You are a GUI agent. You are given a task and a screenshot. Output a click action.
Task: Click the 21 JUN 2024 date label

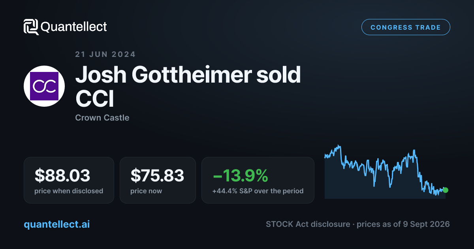pos(105,54)
